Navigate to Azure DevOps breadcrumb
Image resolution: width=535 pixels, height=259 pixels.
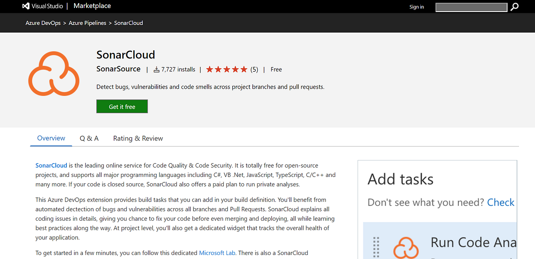point(43,23)
